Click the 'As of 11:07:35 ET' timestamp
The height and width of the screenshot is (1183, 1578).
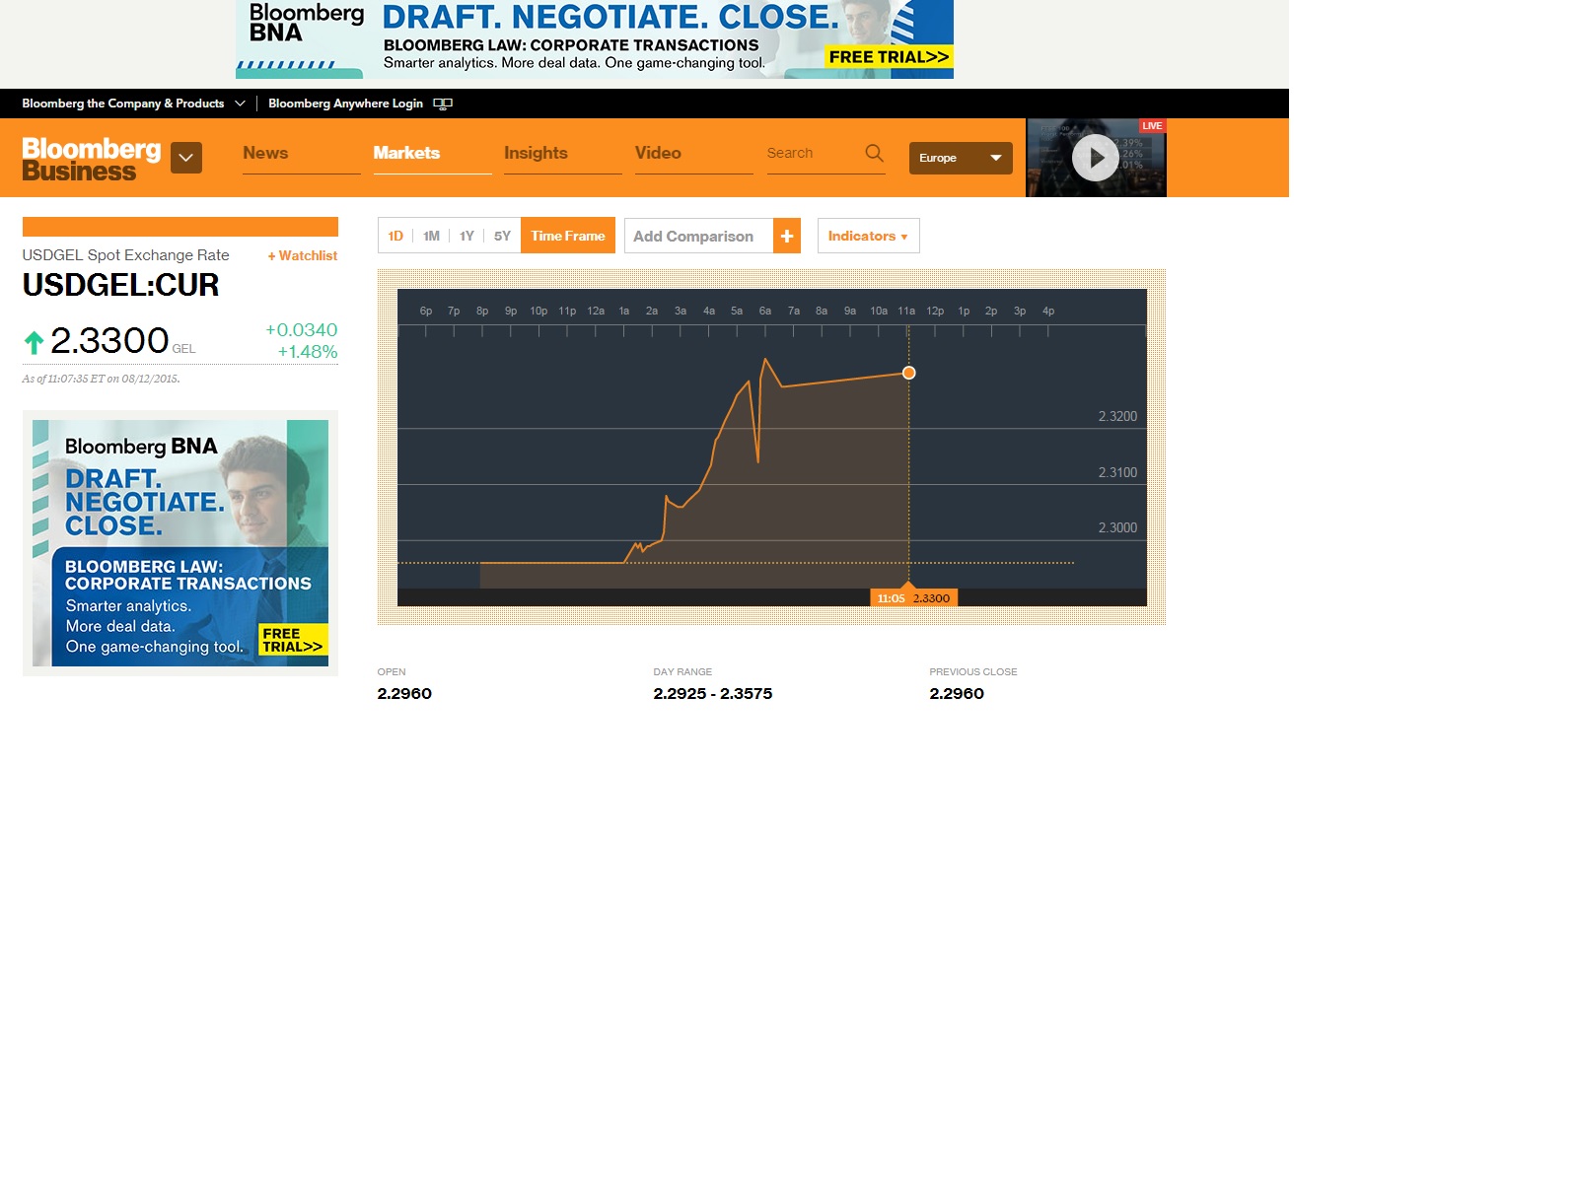101,379
